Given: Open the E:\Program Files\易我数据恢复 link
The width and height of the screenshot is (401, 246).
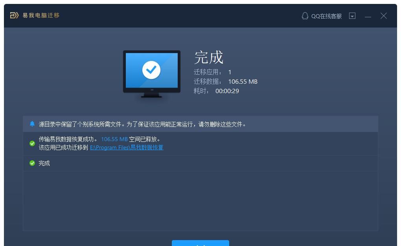Looking at the screenshot, I should click(127, 147).
